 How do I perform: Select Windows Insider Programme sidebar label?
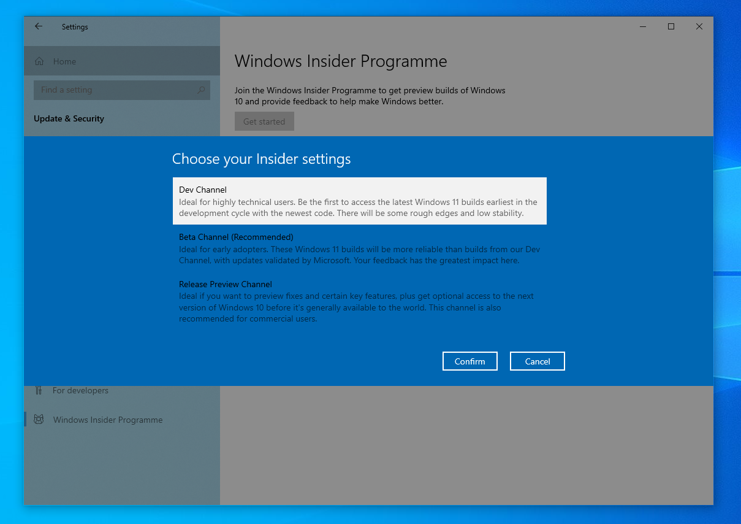pos(108,420)
